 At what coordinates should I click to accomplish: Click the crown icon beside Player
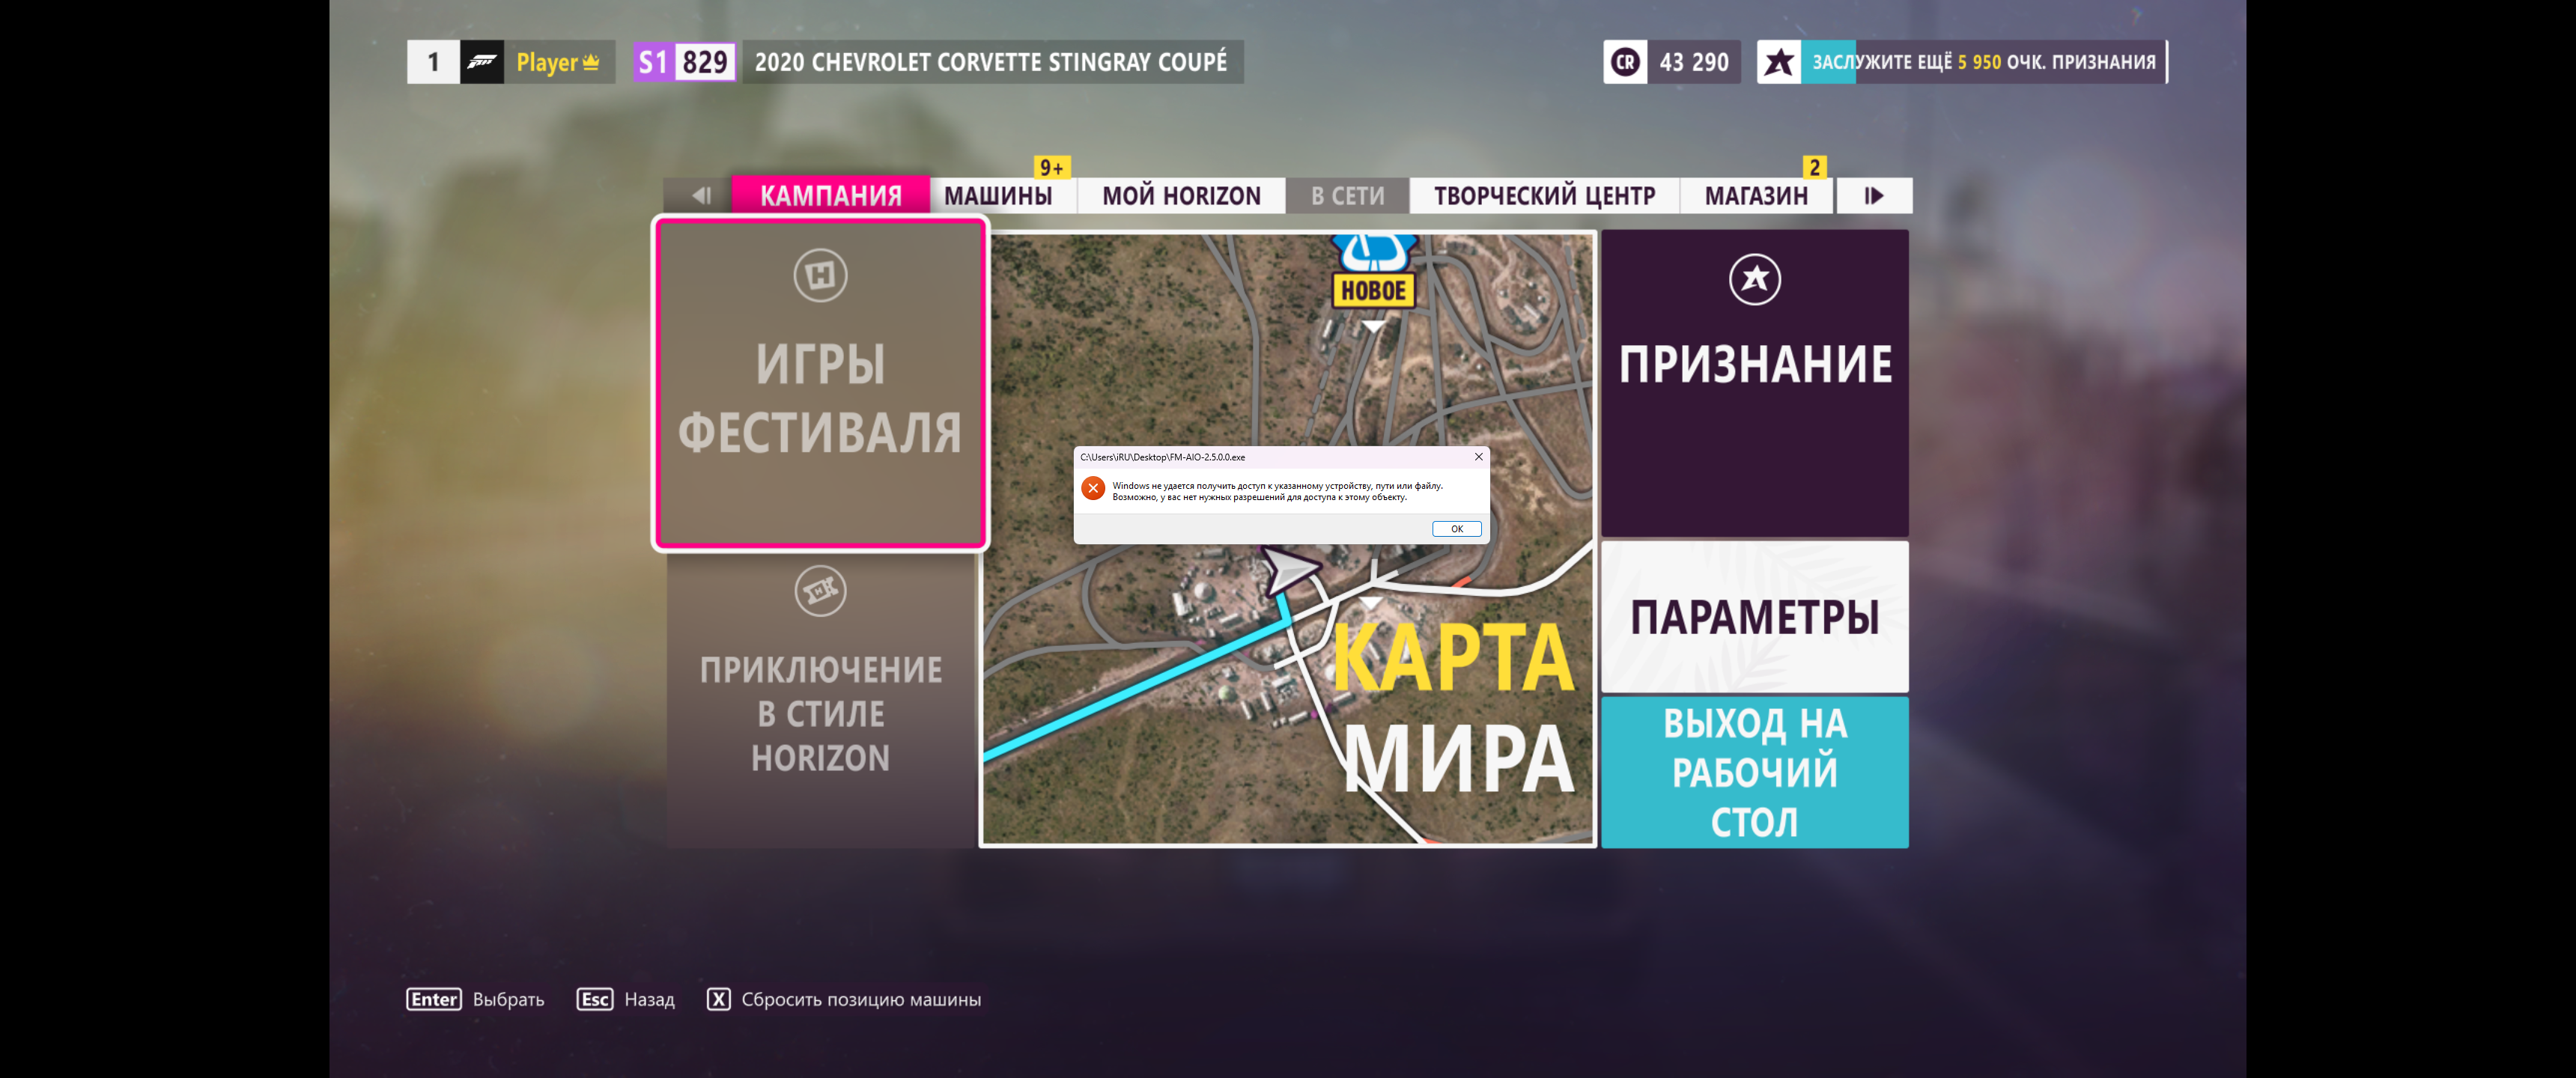[591, 62]
